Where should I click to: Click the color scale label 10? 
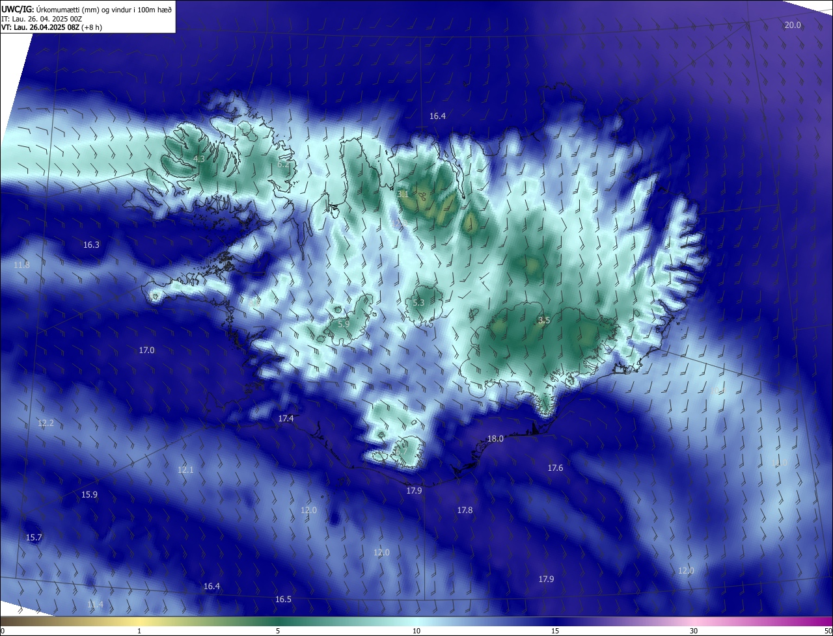click(x=416, y=631)
